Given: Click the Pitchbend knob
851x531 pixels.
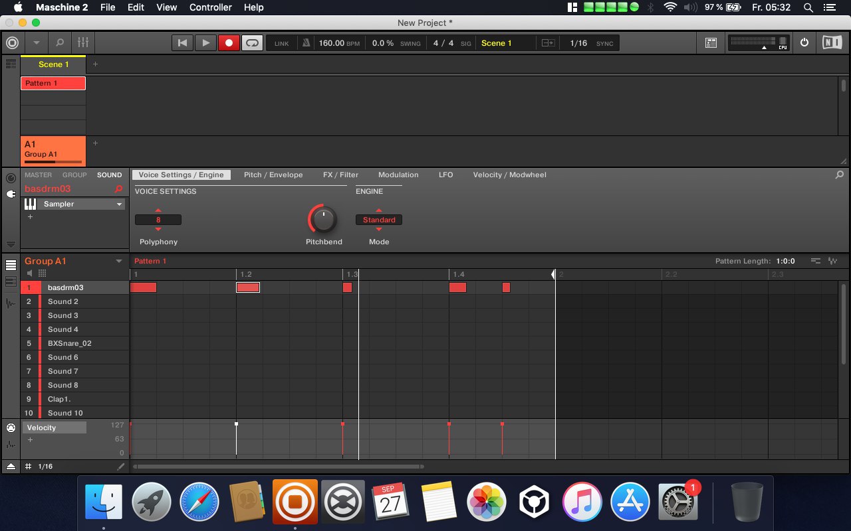Looking at the screenshot, I should [x=323, y=219].
